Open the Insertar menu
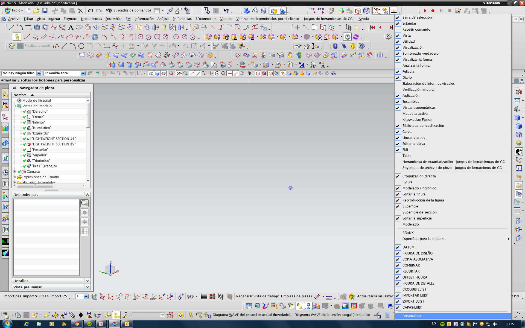Image resolution: width=525 pixels, height=328 pixels. 54,19
